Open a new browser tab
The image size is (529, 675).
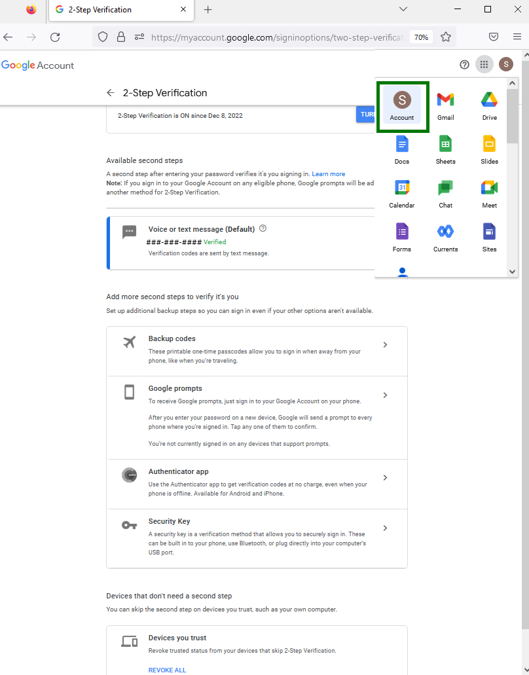coord(208,10)
